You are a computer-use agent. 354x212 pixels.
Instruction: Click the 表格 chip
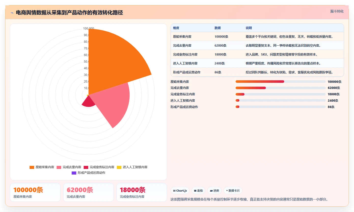tap(198, 191)
